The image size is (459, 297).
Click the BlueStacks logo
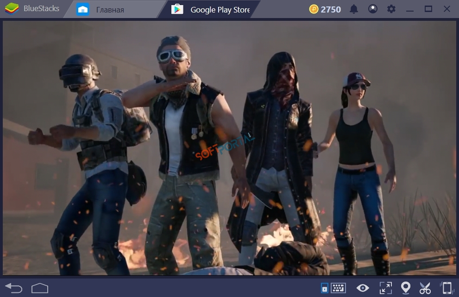(x=12, y=9)
